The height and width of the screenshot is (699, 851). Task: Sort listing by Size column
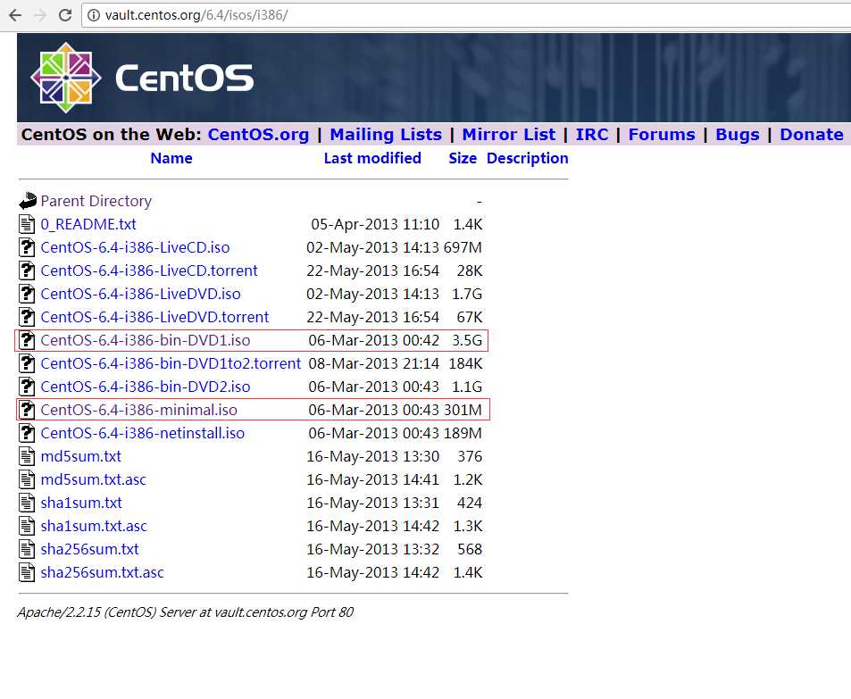(463, 158)
